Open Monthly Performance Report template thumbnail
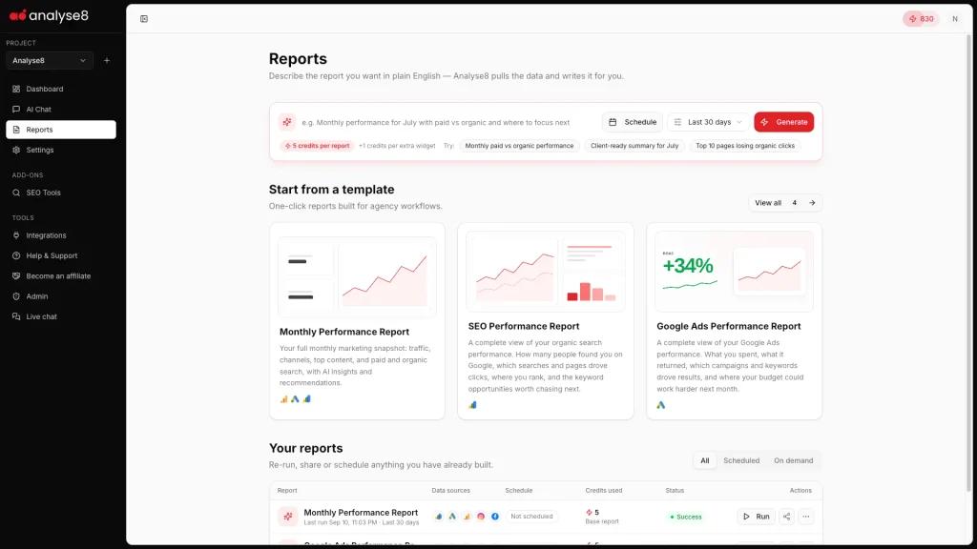 (357, 275)
